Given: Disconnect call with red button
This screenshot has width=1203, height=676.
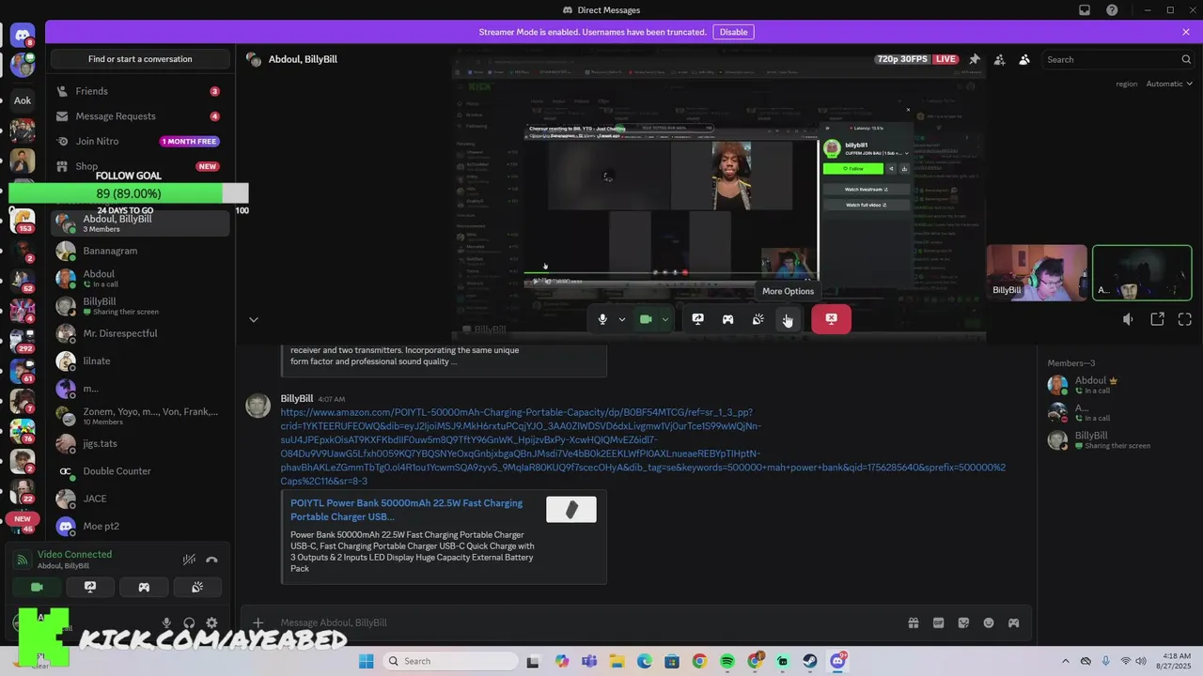Looking at the screenshot, I should (x=831, y=319).
